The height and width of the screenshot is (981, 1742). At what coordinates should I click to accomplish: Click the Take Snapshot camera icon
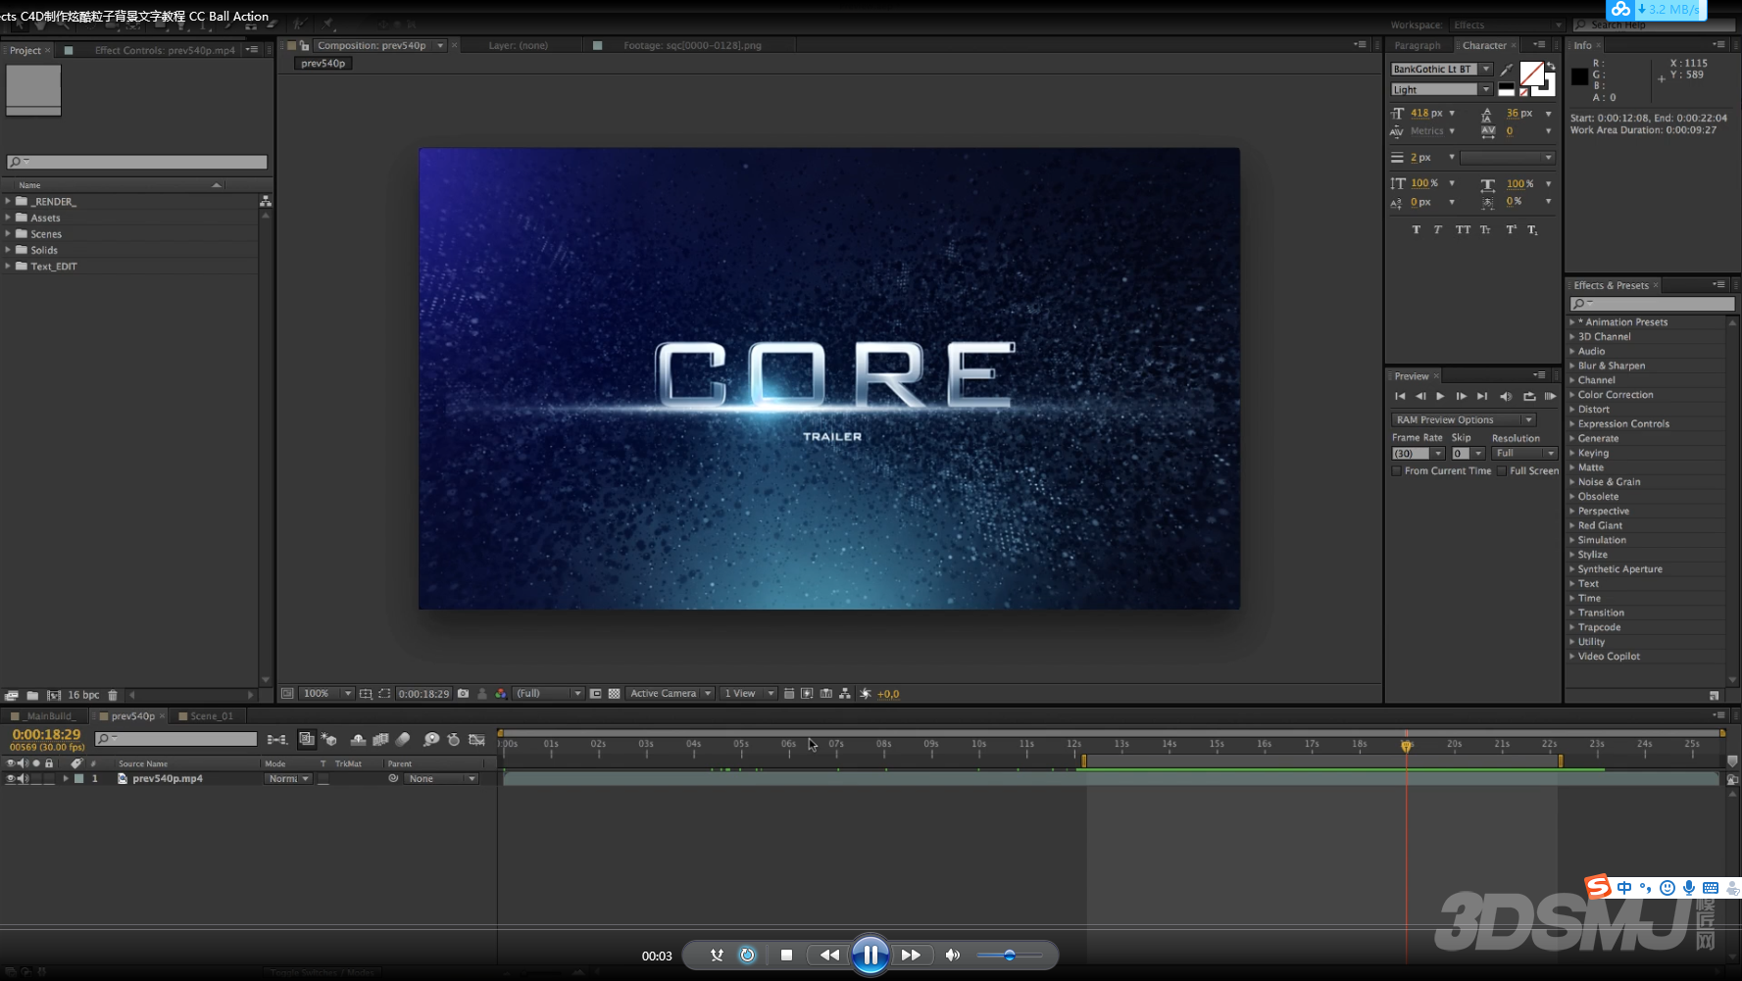(464, 693)
